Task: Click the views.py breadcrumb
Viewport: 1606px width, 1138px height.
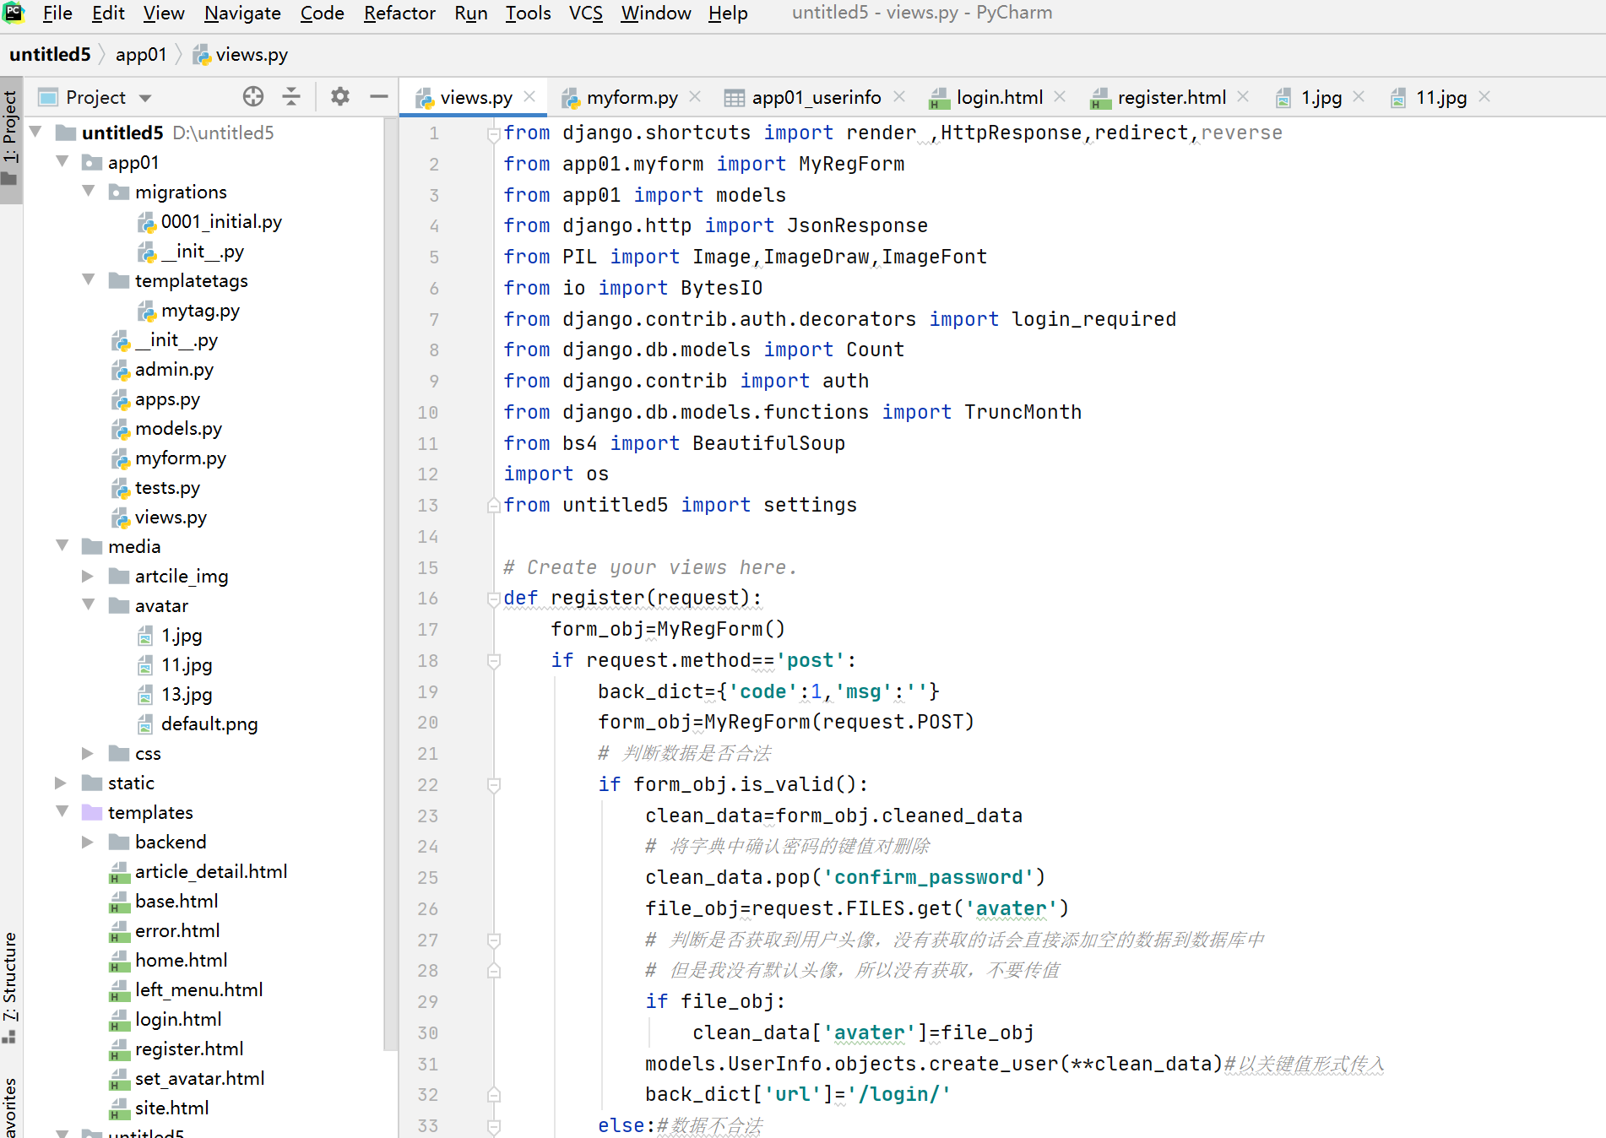Action: (x=241, y=55)
